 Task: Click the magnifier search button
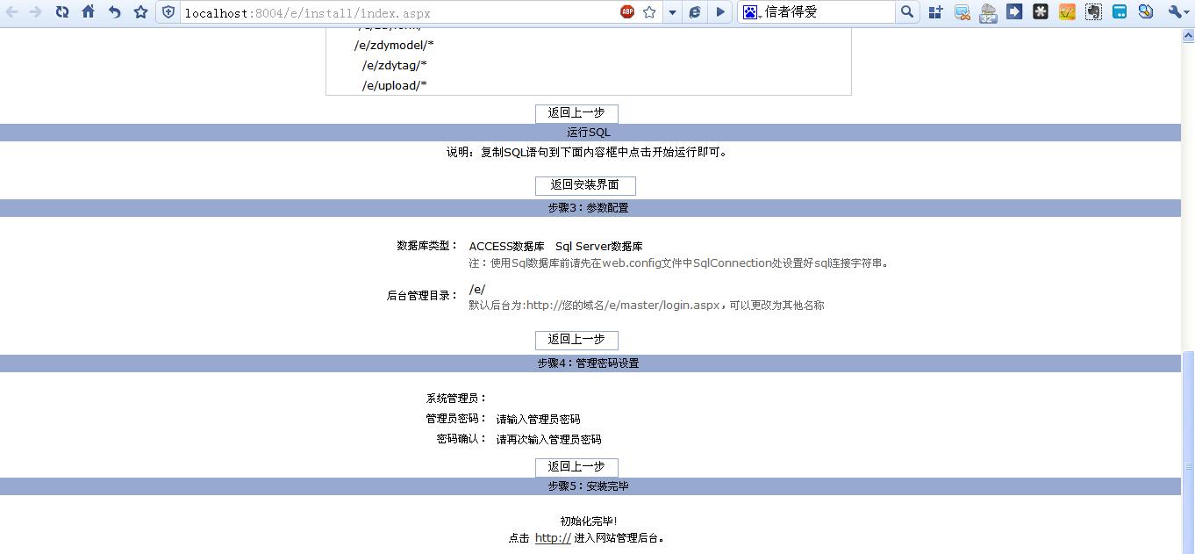click(x=907, y=12)
